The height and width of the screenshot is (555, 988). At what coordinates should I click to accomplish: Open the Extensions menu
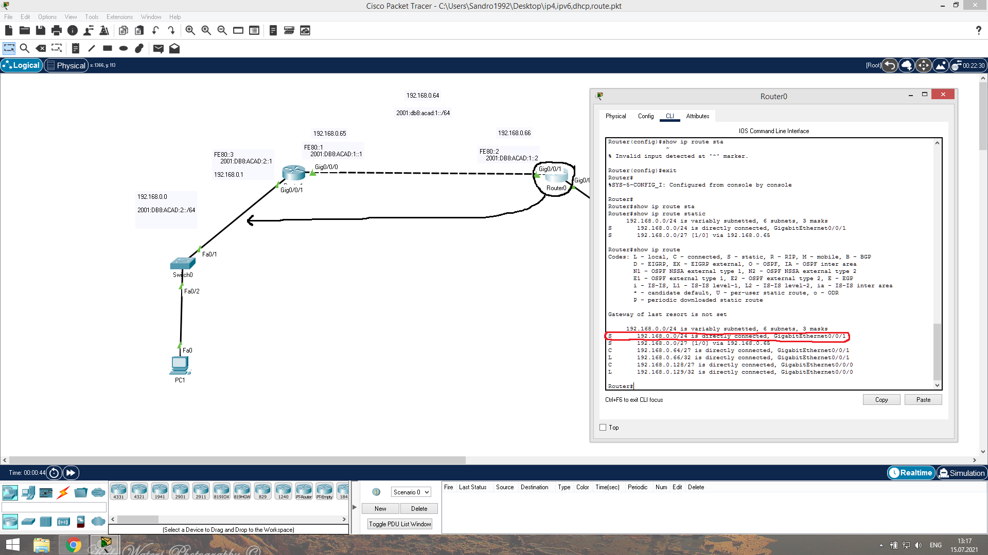pos(119,17)
